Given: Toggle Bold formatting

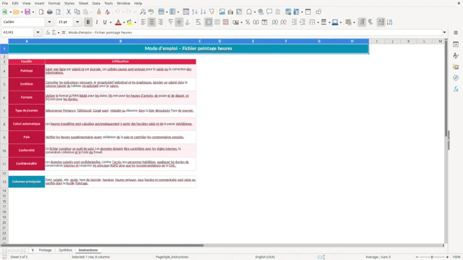Looking at the screenshot, I should coord(88,22).
